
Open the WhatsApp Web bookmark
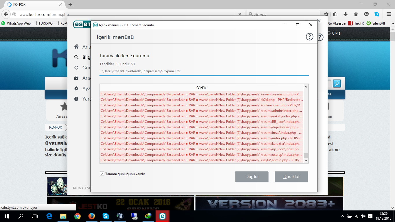[16, 23]
